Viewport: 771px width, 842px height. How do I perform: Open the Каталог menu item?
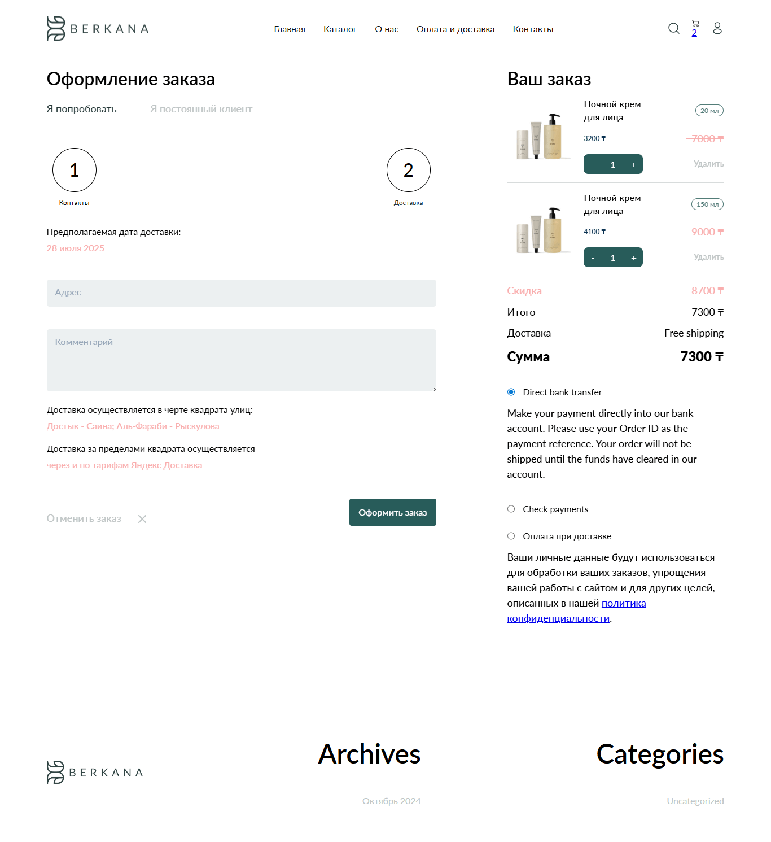coord(340,29)
